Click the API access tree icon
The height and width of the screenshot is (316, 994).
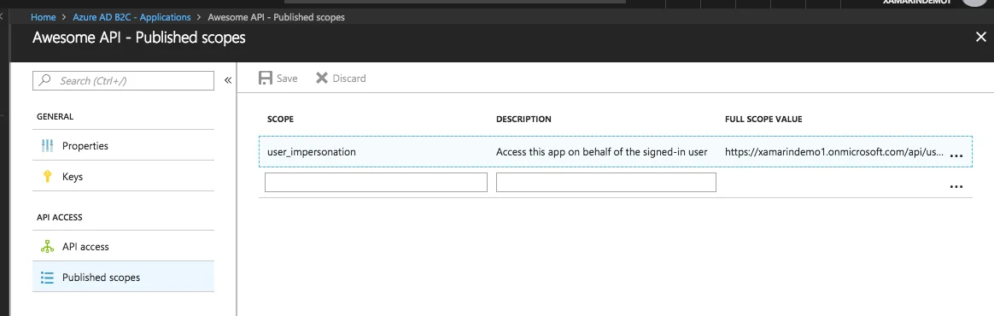click(48, 247)
